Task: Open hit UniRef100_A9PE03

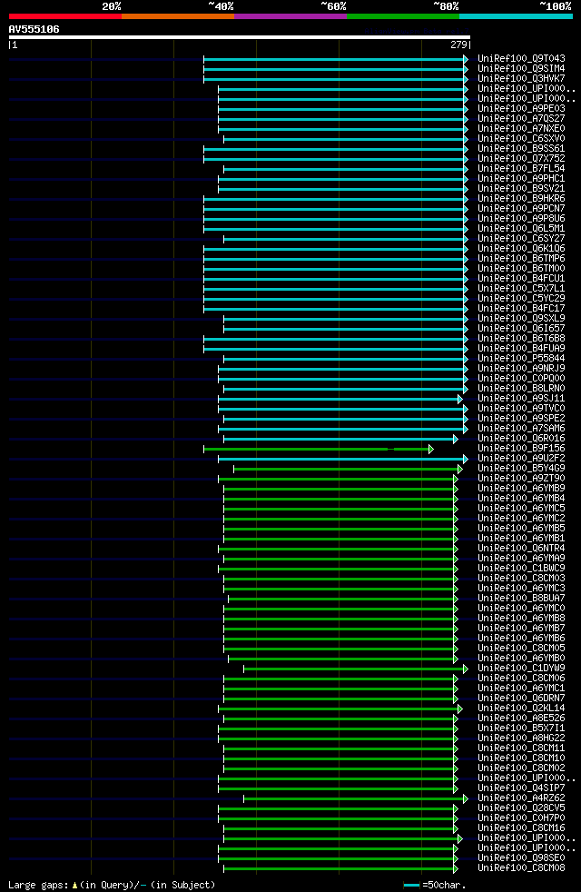Action: click(521, 109)
